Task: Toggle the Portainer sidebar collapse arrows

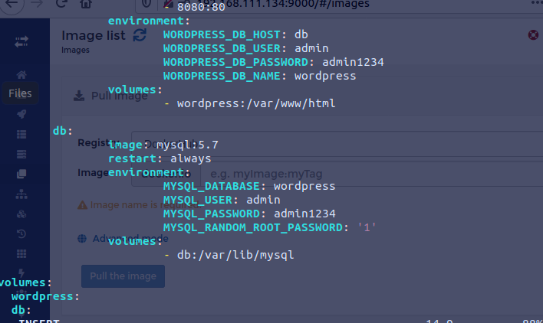Action: coord(21,42)
